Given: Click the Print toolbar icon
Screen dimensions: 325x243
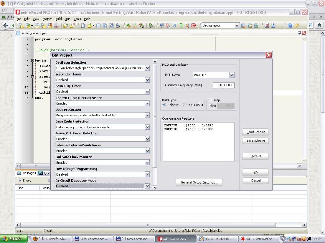Looking at the screenshot, I should point(118,26).
